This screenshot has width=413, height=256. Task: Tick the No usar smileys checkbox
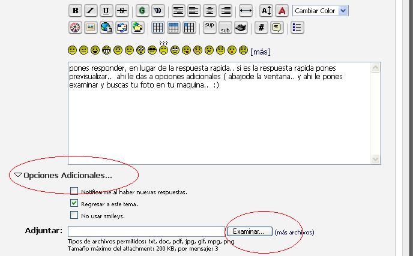pos(74,215)
